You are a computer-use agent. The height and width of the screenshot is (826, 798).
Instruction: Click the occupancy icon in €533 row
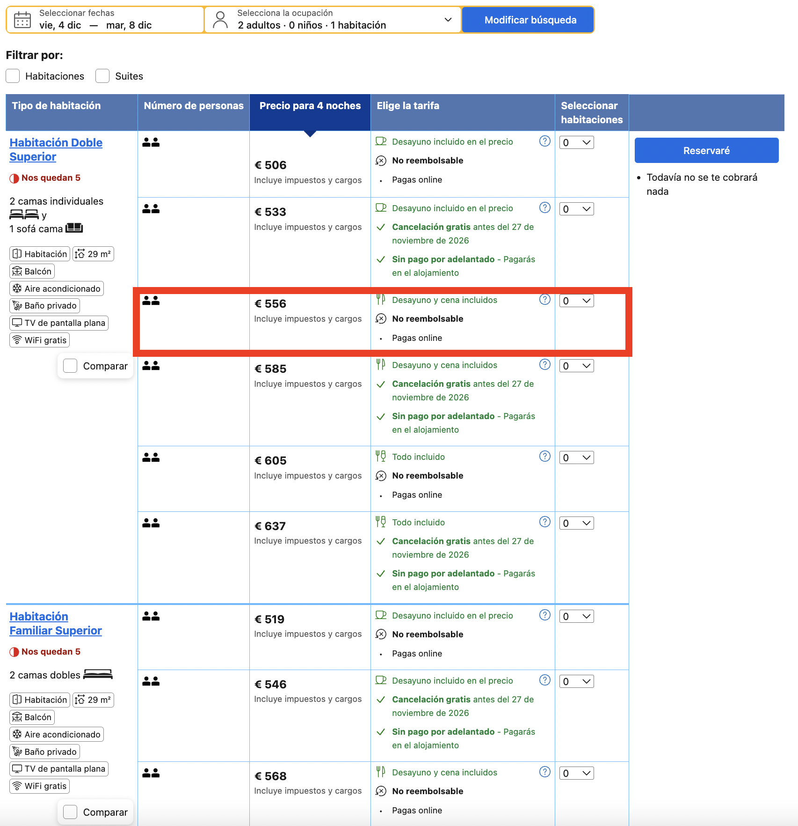point(151,209)
